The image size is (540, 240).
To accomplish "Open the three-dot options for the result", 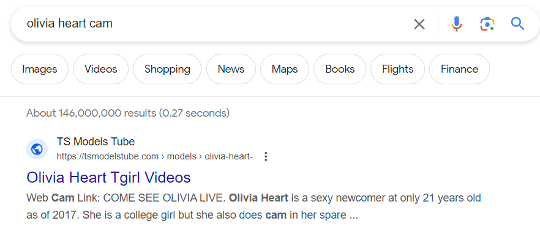I will tap(266, 156).
